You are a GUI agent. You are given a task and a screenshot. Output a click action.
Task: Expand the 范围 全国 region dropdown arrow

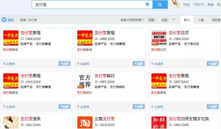tap(174, 20)
